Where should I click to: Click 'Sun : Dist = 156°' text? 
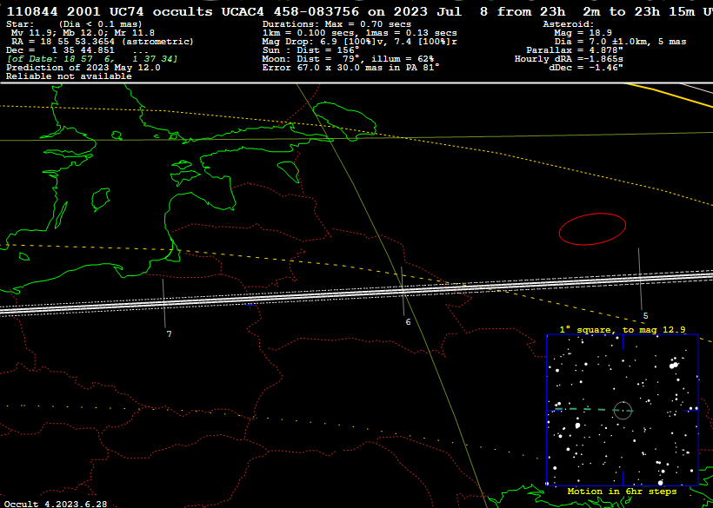(311, 50)
